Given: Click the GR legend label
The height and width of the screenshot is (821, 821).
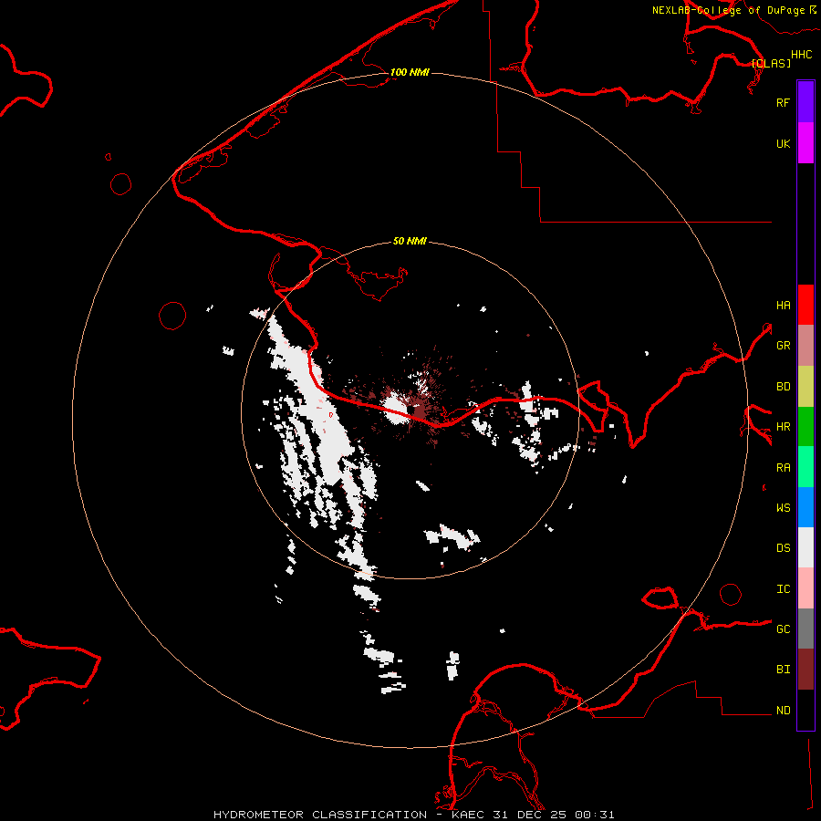Looking at the screenshot, I should [783, 346].
